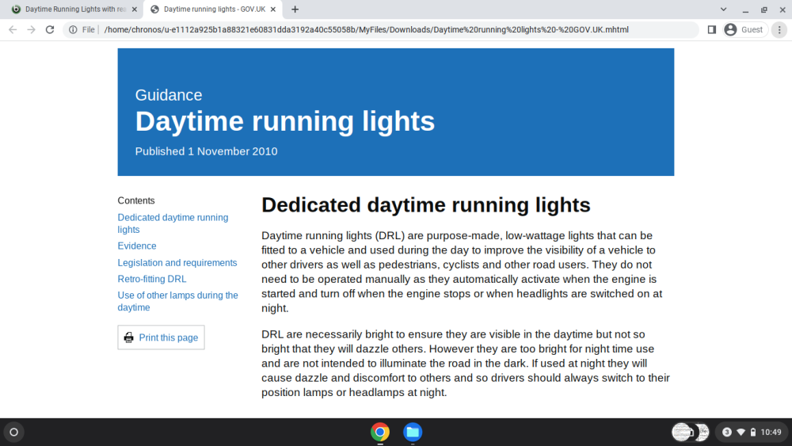Jump to Dedicated daytime running lights section
The image size is (792, 446).
pyautogui.click(x=173, y=223)
